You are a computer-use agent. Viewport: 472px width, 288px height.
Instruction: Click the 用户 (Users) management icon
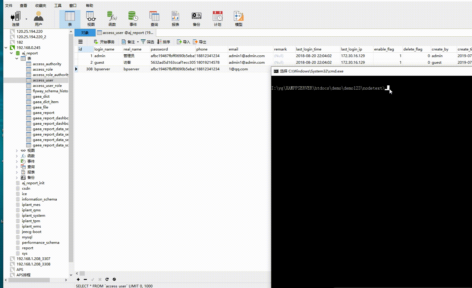coord(39,18)
